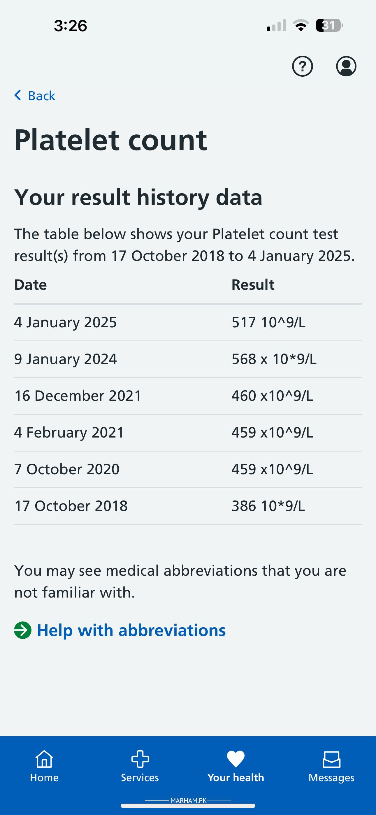Tap the Messages envelope icon
Viewport: 376px width, 815px height.
331,759
